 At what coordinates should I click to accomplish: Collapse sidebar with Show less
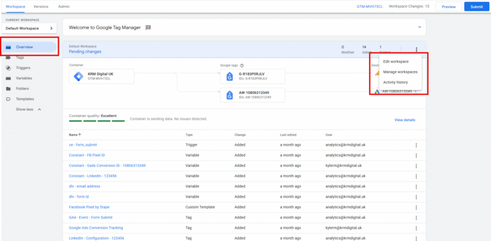29,109
